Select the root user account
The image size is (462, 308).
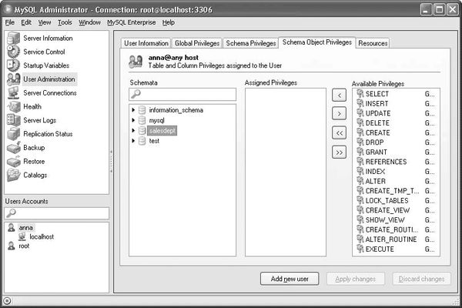[24, 246]
